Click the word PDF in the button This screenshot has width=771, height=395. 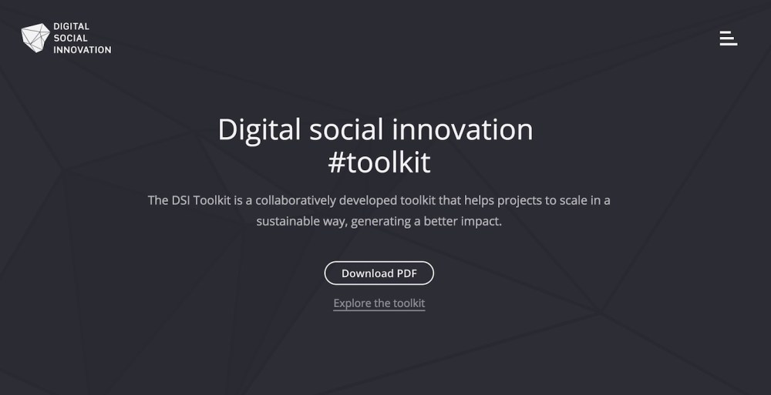[x=406, y=273]
